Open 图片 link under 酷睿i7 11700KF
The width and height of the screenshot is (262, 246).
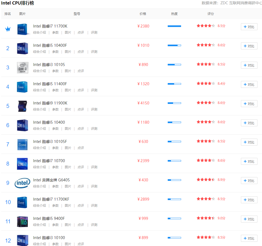(68, 206)
